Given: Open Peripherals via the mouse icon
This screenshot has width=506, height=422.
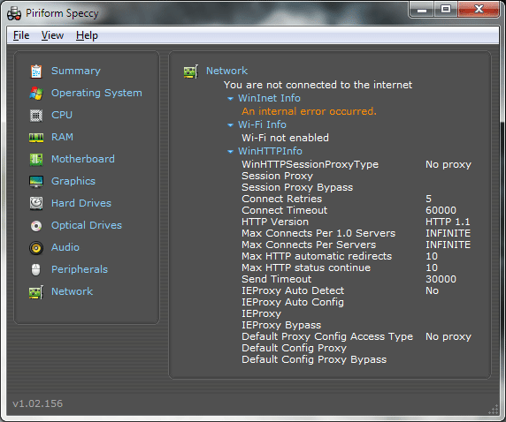Looking at the screenshot, I should pos(36,269).
